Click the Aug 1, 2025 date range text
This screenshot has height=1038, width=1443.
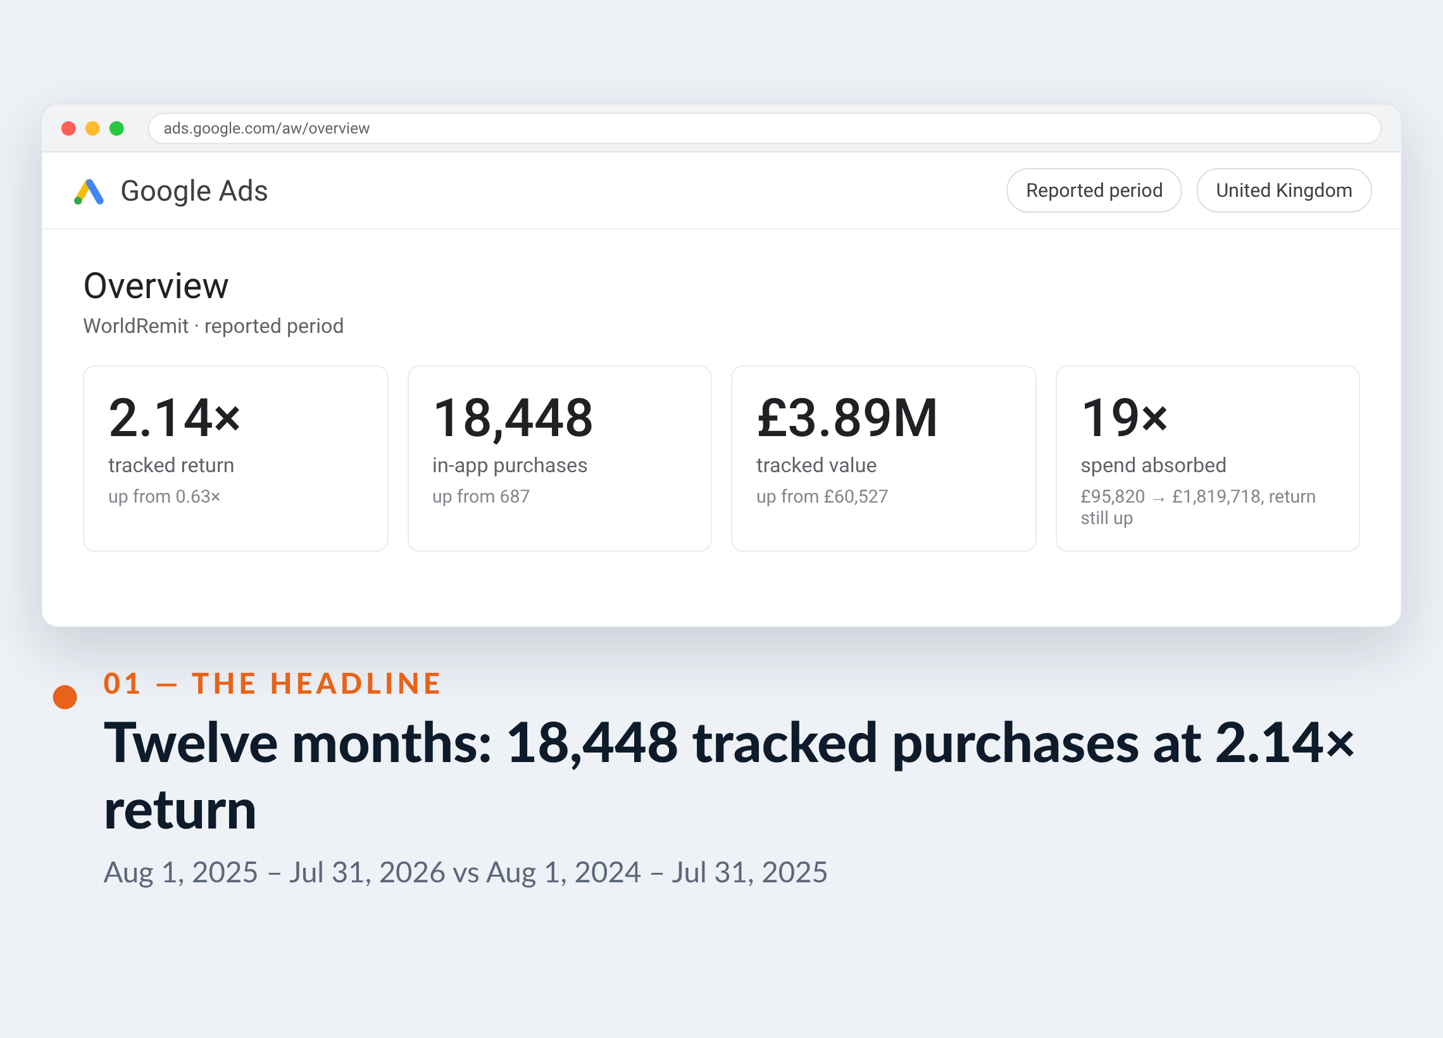pyautogui.click(x=465, y=872)
